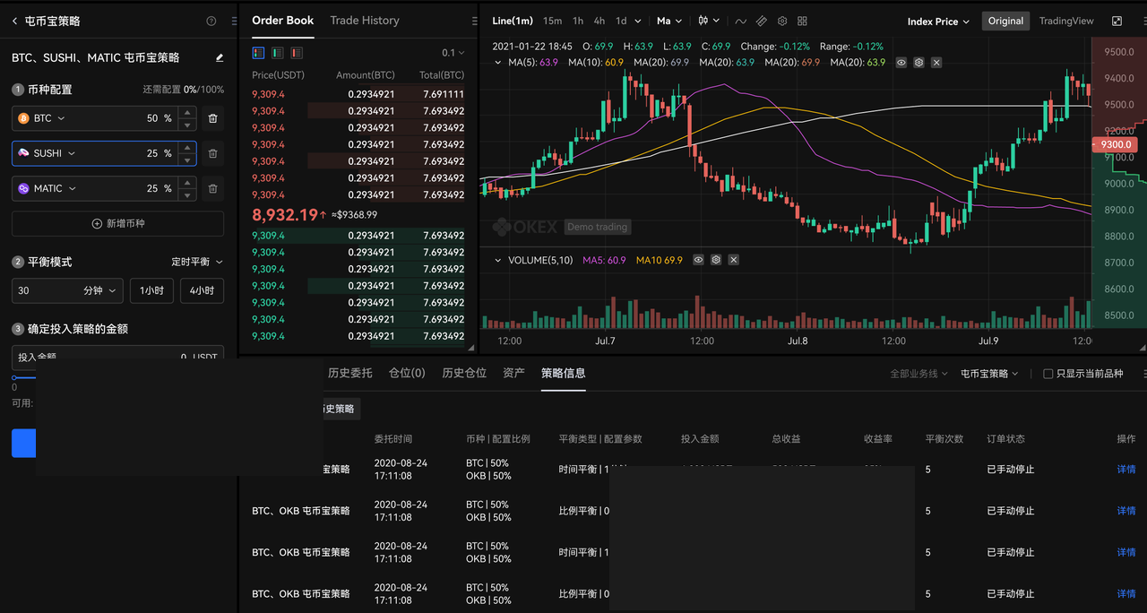
Task: Switch chart to TradingView mode
Action: click(1066, 21)
